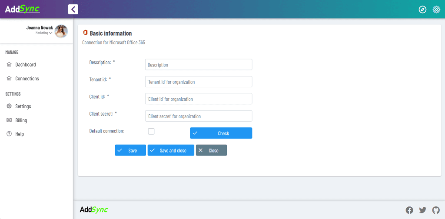Image resolution: width=445 pixels, height=219 pixels.
Task: Click the Help question mark icon
Action: (x=9, y=134)
